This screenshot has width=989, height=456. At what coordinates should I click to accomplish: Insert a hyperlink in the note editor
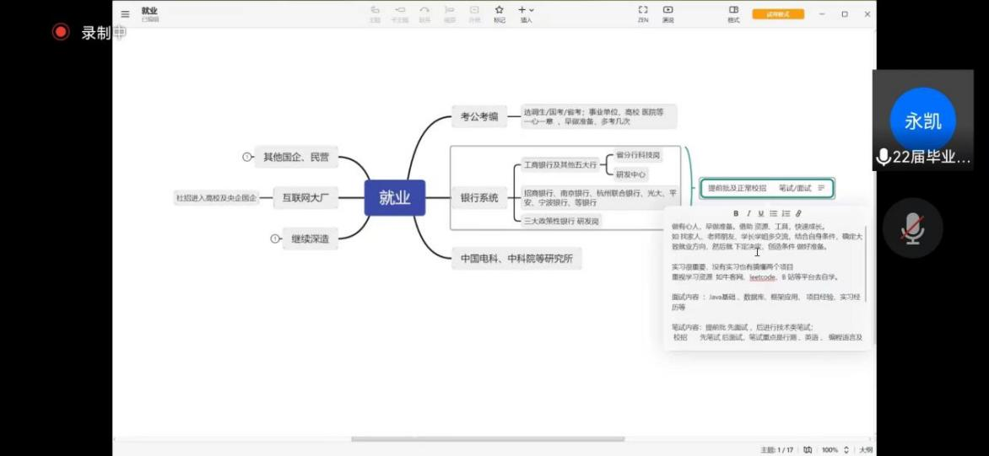798,213
